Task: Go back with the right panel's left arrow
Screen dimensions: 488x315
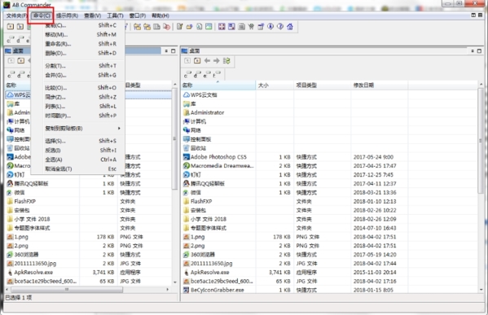Action: (207, 60)
